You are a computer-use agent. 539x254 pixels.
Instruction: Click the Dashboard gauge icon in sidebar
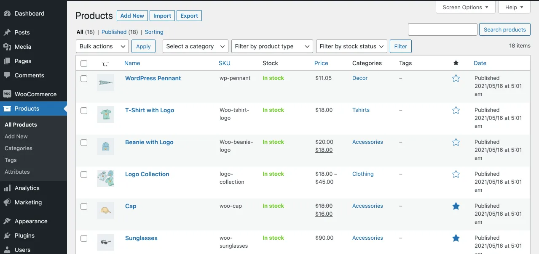point(7,13)
